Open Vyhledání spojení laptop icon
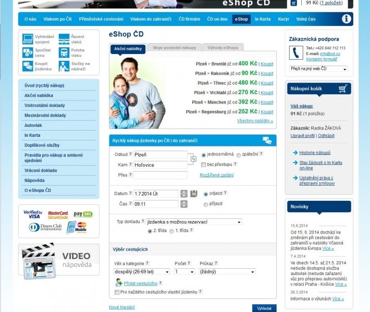 [x=28, y=39]
